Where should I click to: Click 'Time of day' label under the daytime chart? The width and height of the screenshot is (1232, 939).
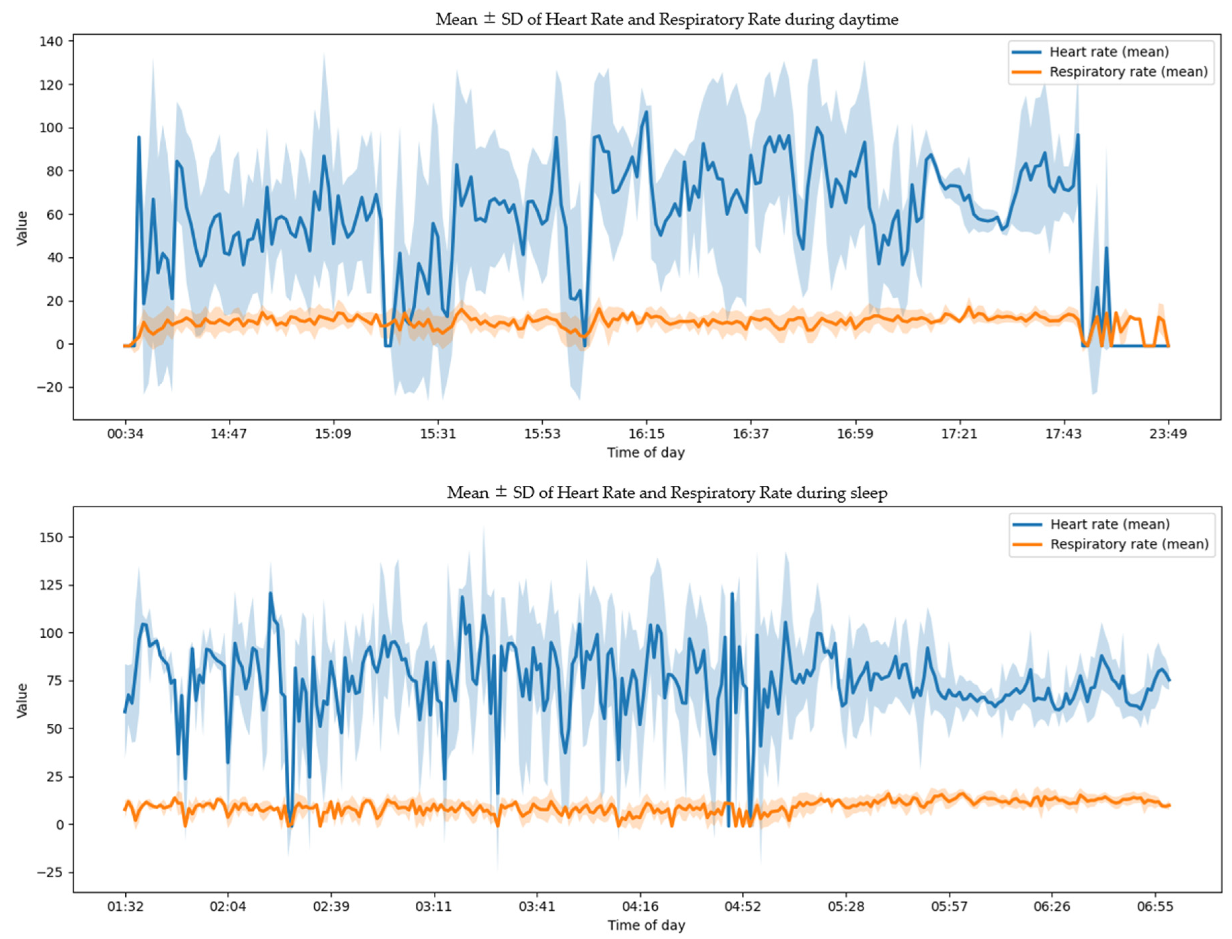pyautogui.click(x=646, y=453)
